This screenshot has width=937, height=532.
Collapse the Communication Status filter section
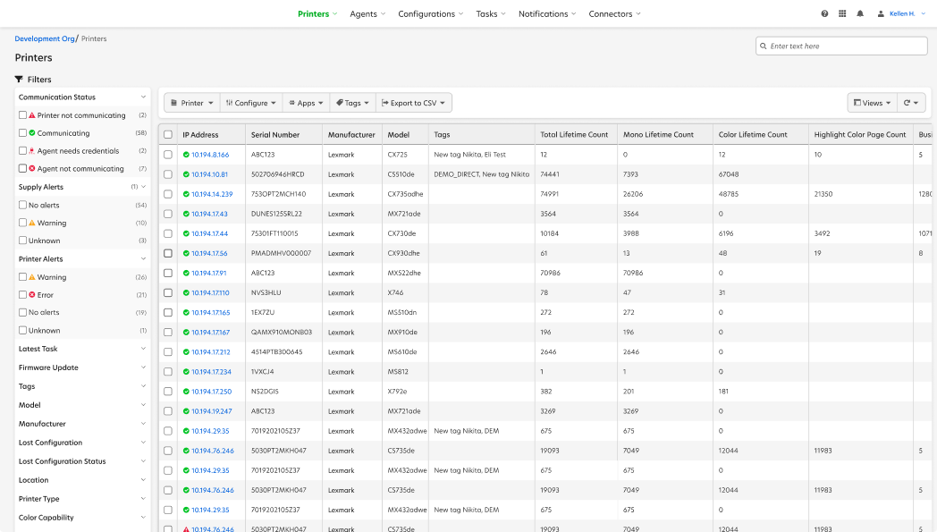tap(143, 97)
